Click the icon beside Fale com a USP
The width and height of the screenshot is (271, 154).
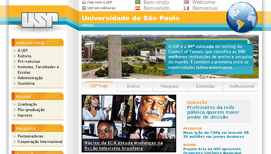[x=84, y=2]
